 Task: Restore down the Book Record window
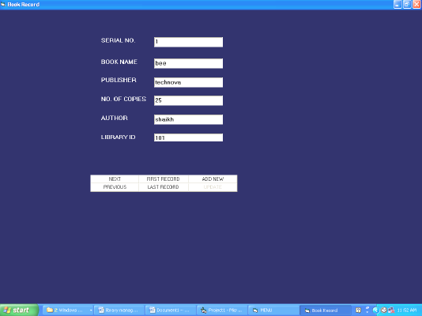pyautogui.click(x=407, y=4)
